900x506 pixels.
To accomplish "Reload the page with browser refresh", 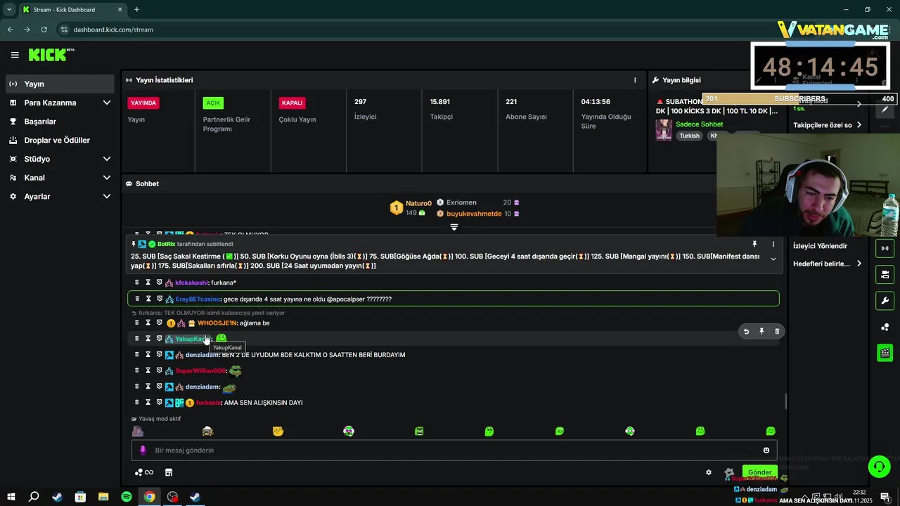I will (x=44, y=30).
